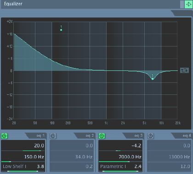
Task: Click the eq 3 frequency 7000.0 Hz field
Action: (x=130, y=157)
